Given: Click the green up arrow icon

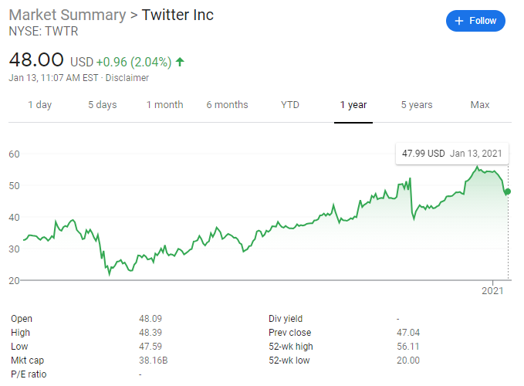Looking at the screenshot, I should click(x=180, y=62).
